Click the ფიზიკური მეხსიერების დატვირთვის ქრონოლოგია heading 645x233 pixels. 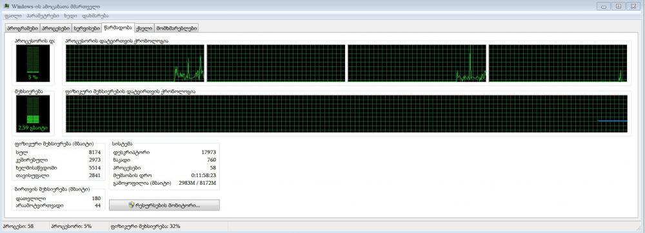[x=130, y=91]
